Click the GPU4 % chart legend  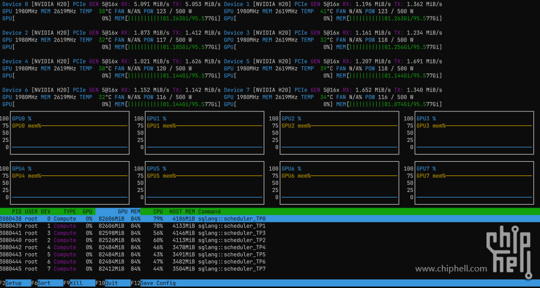click(22, 168)
